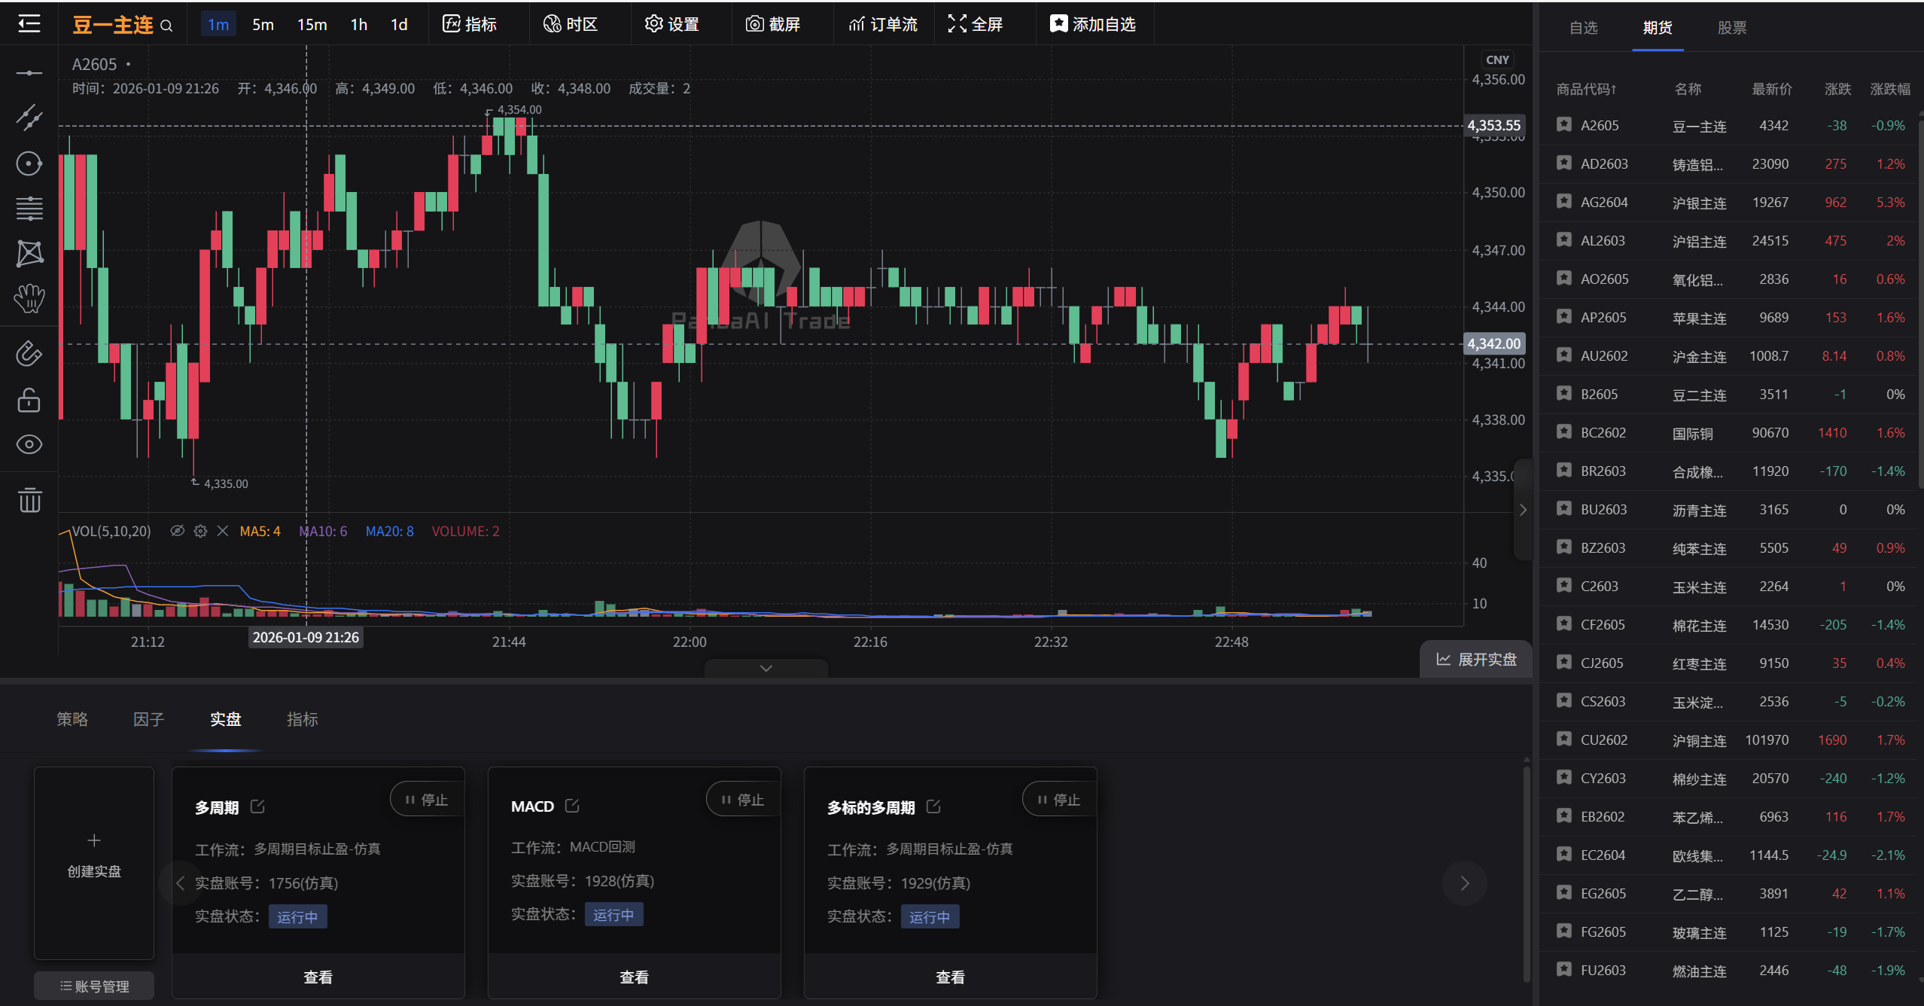Toggle favorite star for A2605
Screen dimensions: 1924x1006
pyautogui.click(x=1564, y=125)
